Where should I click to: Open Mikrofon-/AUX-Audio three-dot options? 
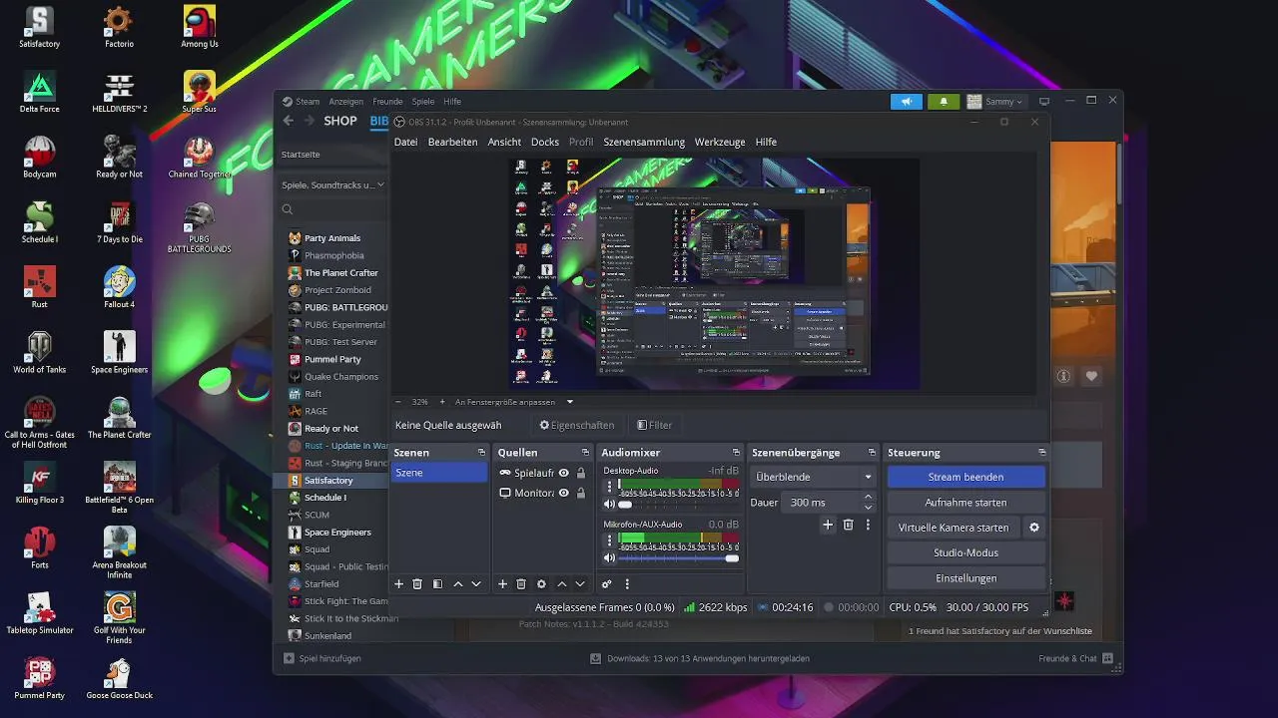pyautogui.click(x=609, y=541)
